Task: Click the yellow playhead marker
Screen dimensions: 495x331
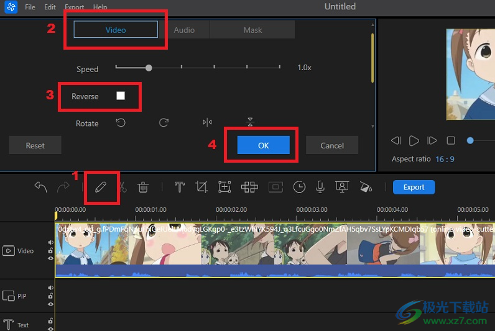Action: click(x=56, y=215)
